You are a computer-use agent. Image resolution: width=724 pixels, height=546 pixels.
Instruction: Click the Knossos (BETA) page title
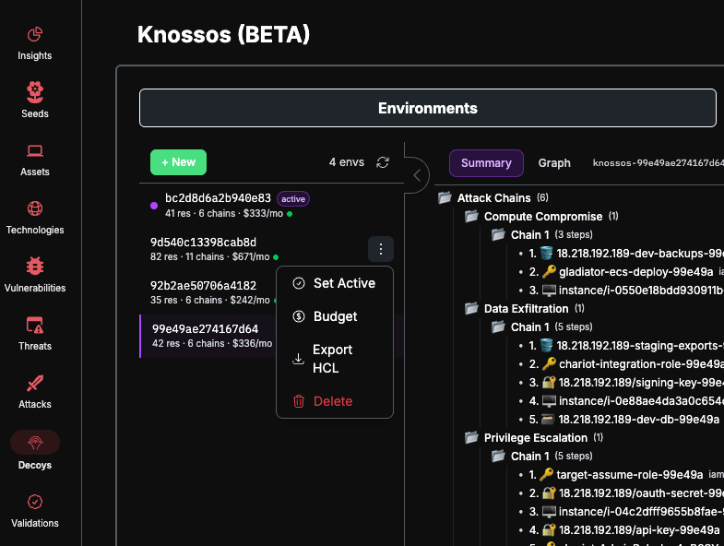223,34
